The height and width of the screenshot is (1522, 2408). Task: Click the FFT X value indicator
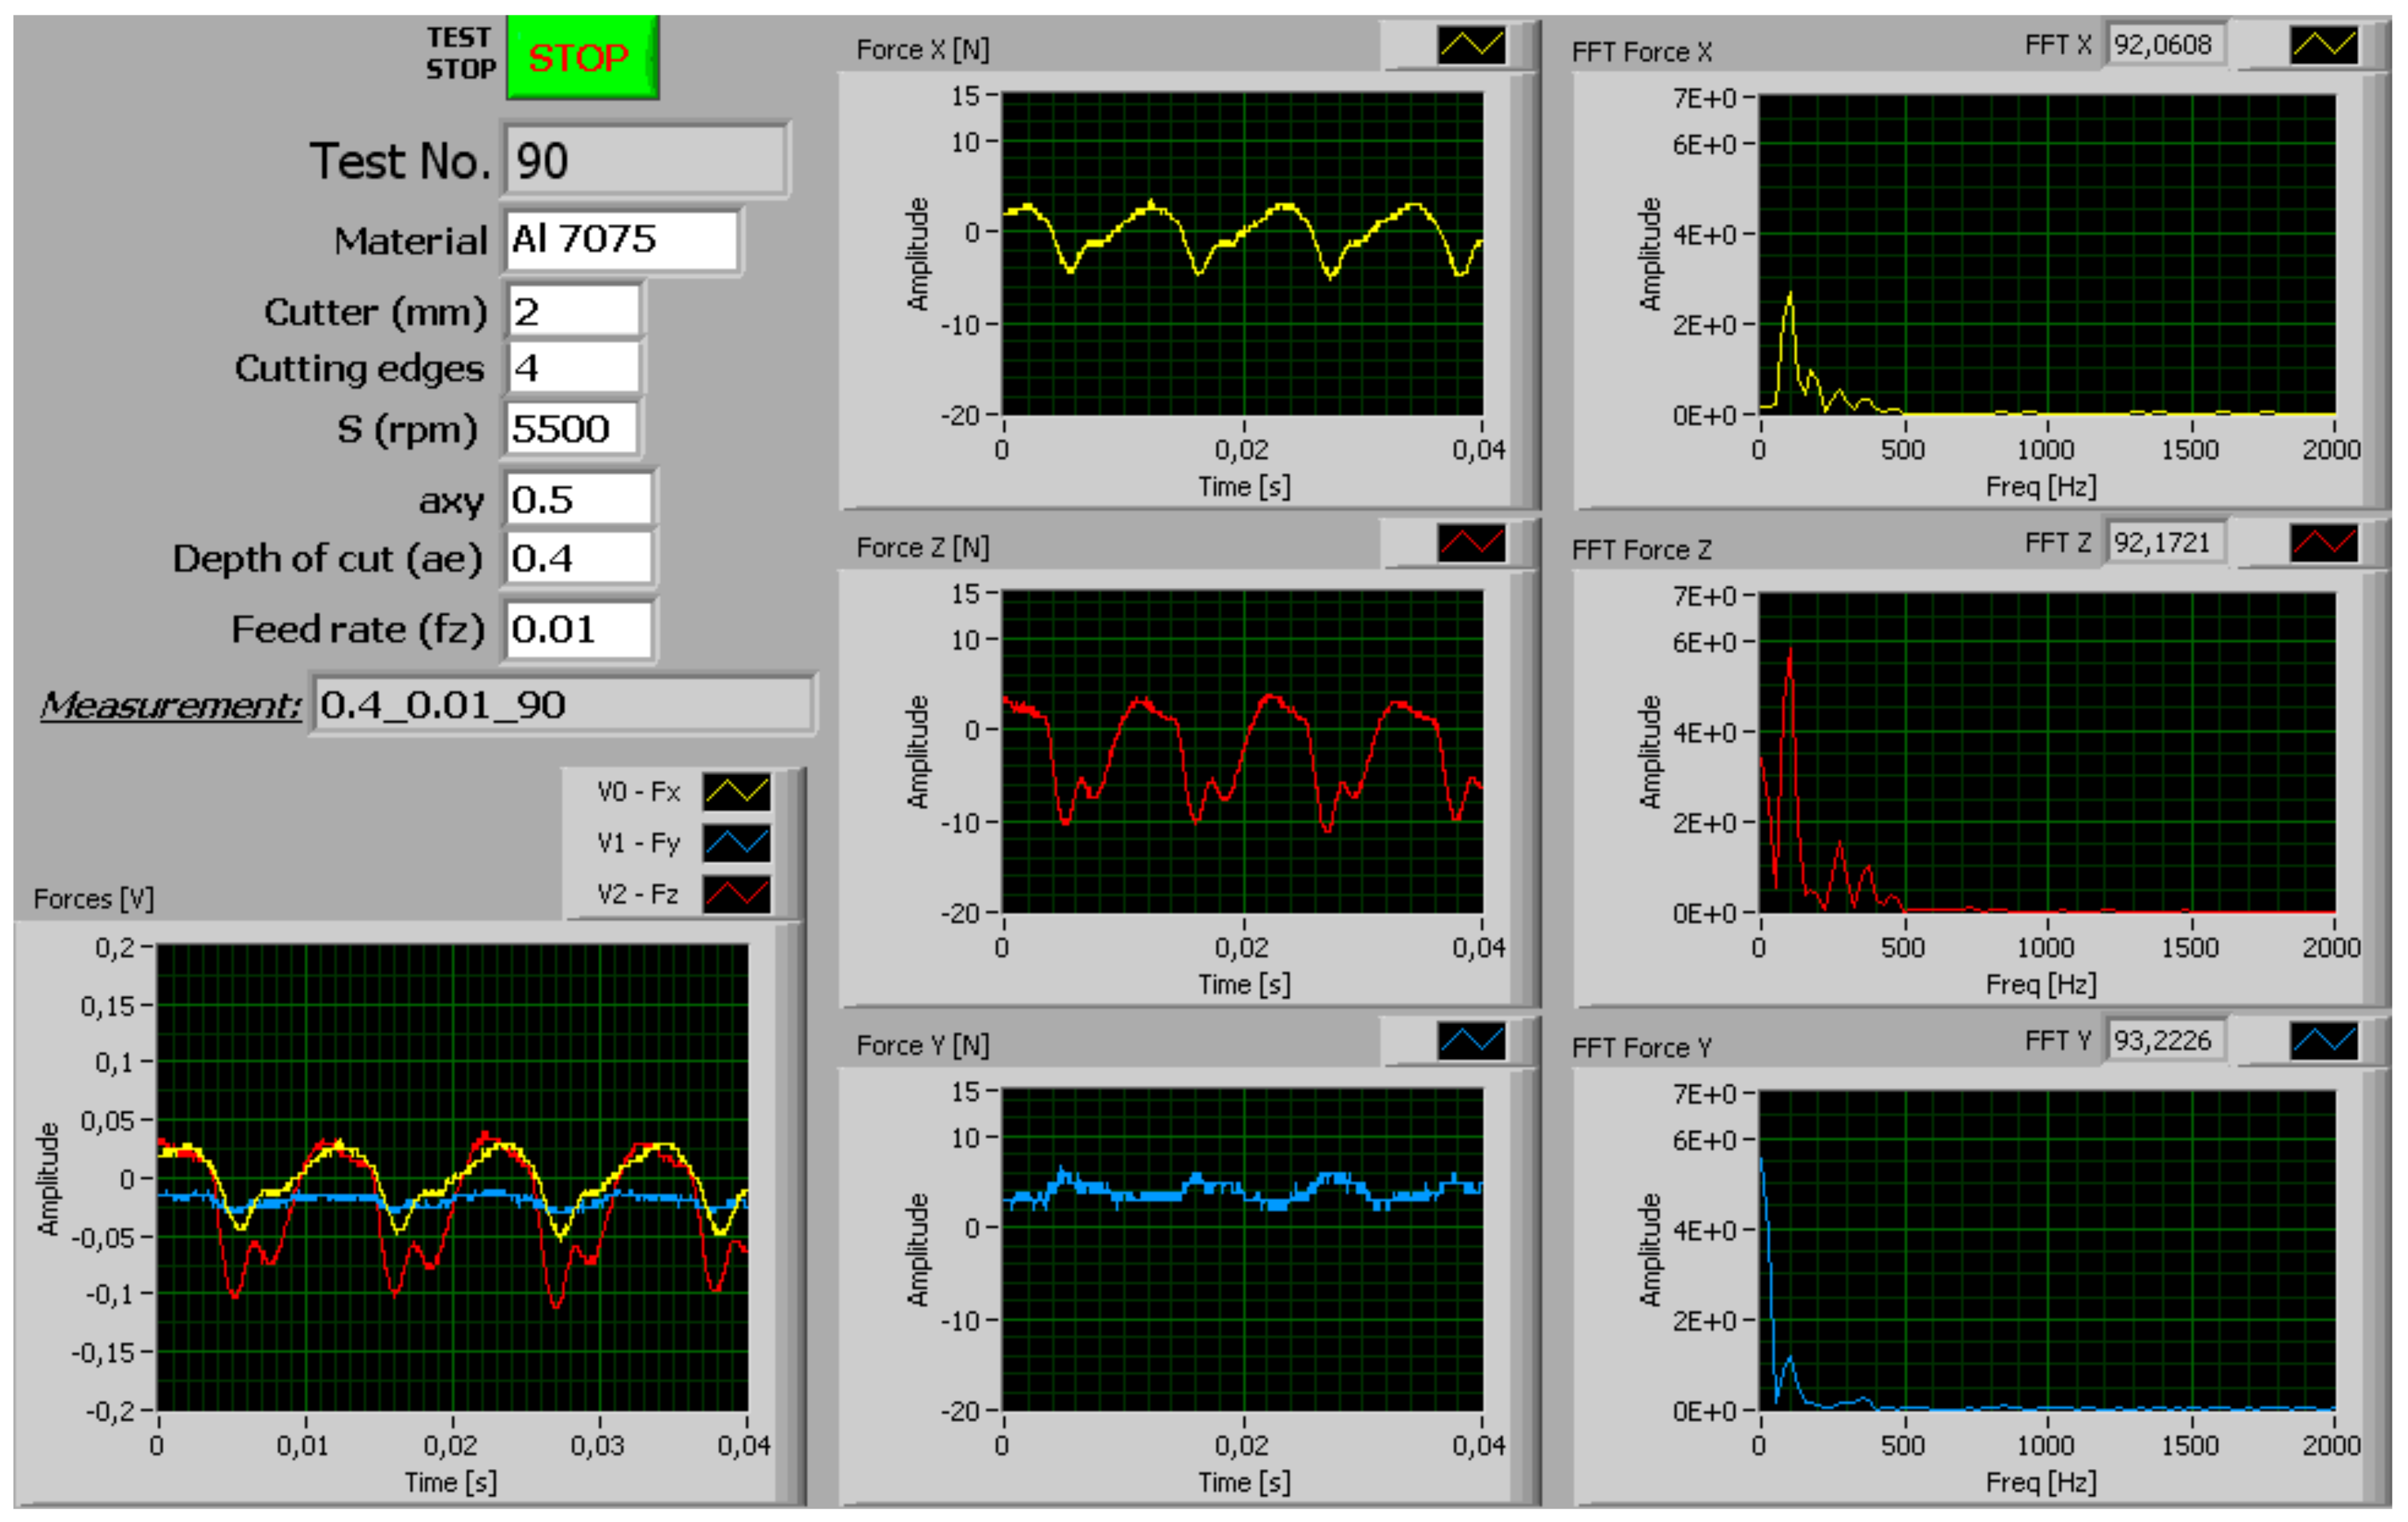(x=2164, y=45)
